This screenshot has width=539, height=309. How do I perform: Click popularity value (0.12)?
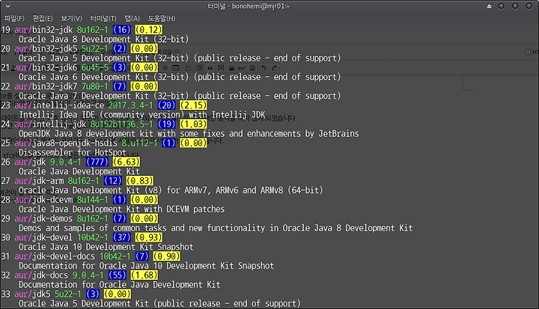[148, 30]
